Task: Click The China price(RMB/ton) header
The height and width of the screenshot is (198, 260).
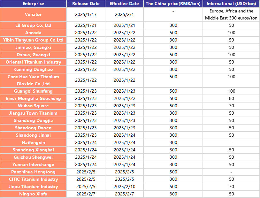Action: [x=173, y=4]
